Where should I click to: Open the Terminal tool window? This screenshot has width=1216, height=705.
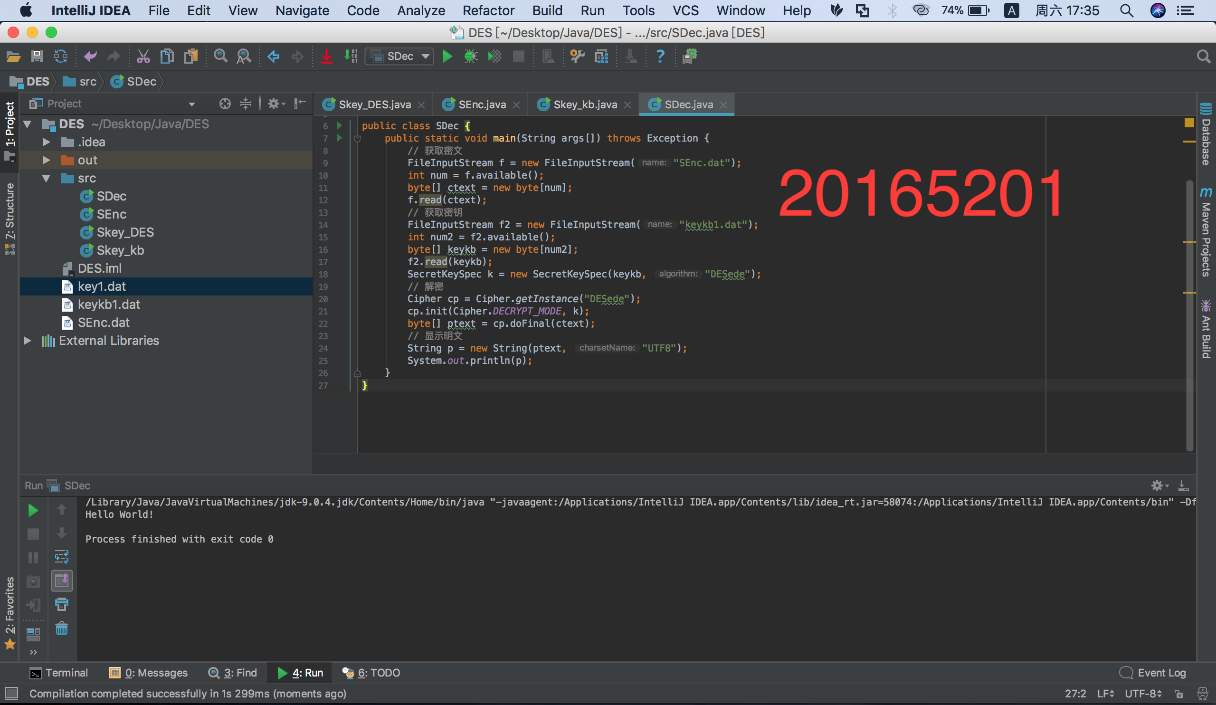coord(59,673)
